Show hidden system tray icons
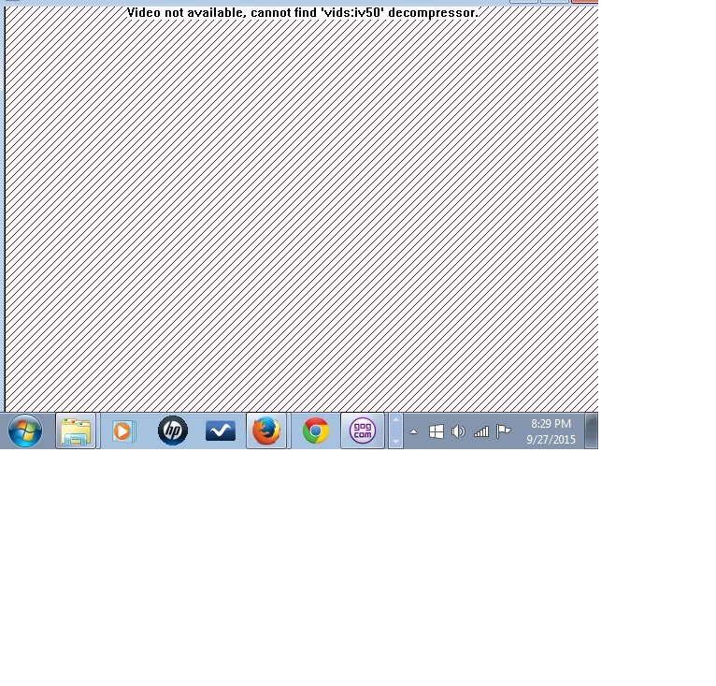This screenshot has height=686, width=716. [414, 431]
